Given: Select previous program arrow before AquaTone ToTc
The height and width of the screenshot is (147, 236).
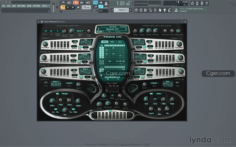Looking at the screenshot, I should 98,29.
